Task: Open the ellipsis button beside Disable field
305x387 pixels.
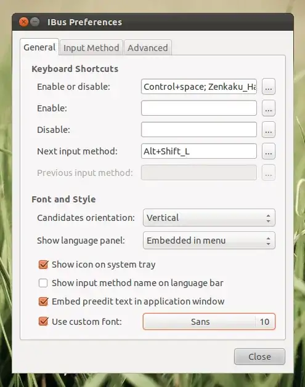Action: coord(269,130)
